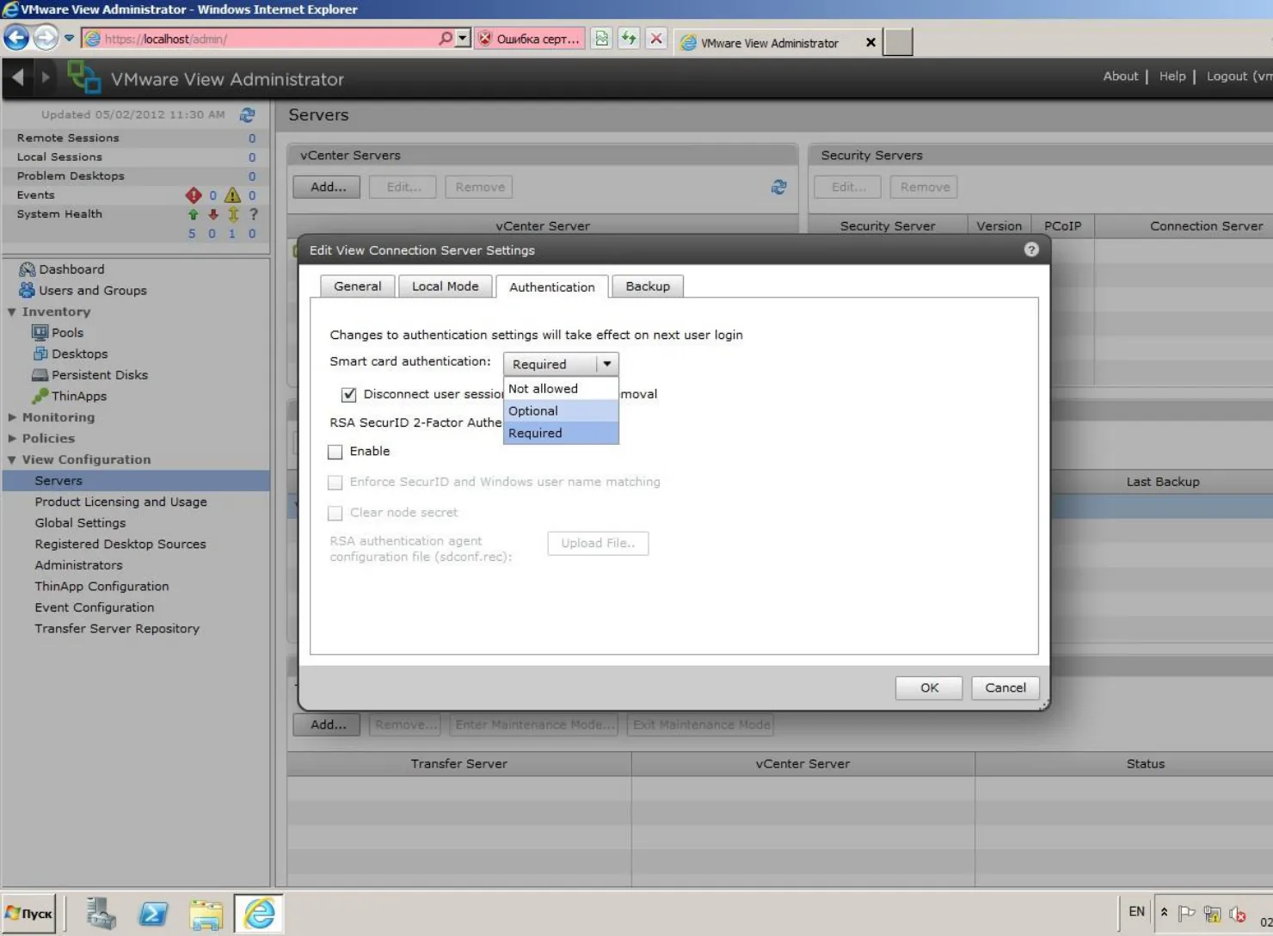Open Users and Groups icon
Screen dimensions: 1273x936
point(27,290)
